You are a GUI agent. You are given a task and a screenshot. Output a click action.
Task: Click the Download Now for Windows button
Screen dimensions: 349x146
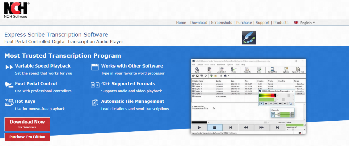click(27, 125)
